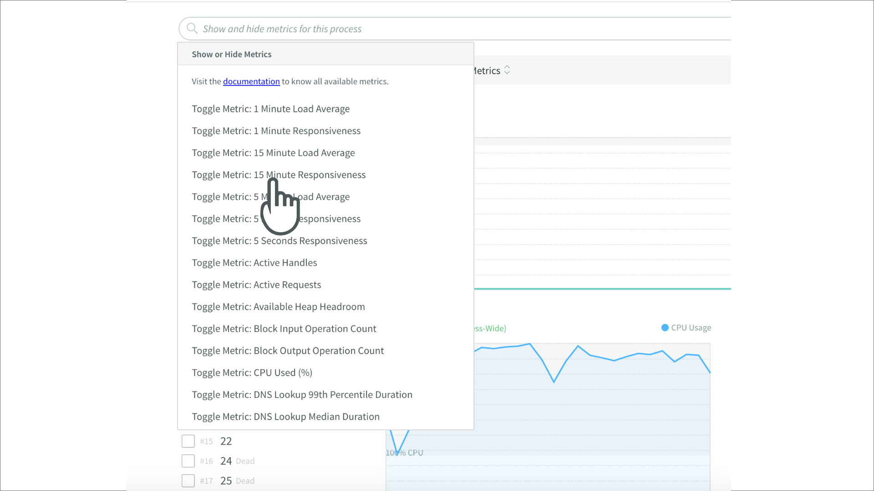Click the CPU Usage legend blue dot
The height and width of the screenshot is (491, 874).
click(665, 328)
